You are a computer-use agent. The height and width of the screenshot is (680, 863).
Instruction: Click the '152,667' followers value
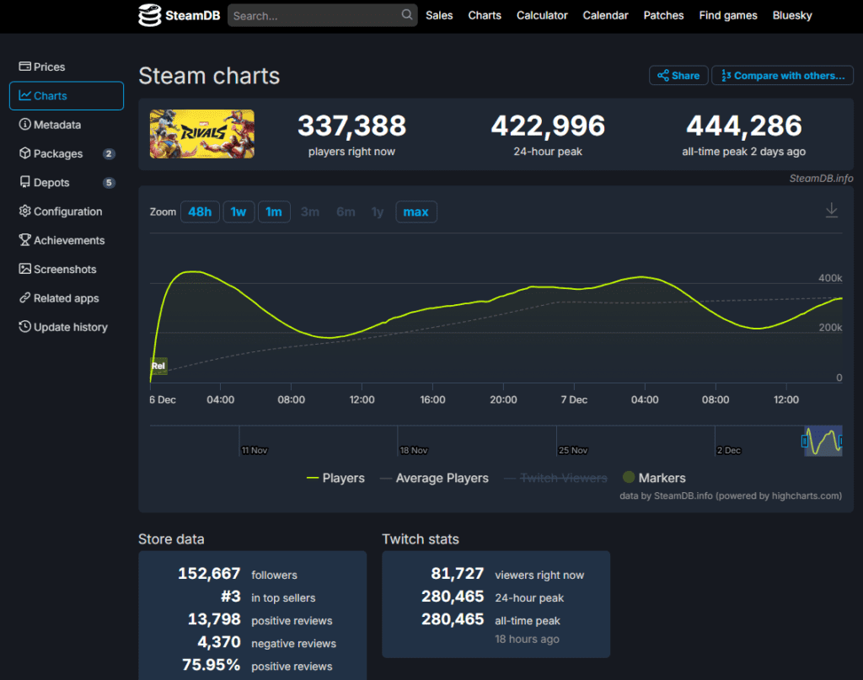[209, 574]
